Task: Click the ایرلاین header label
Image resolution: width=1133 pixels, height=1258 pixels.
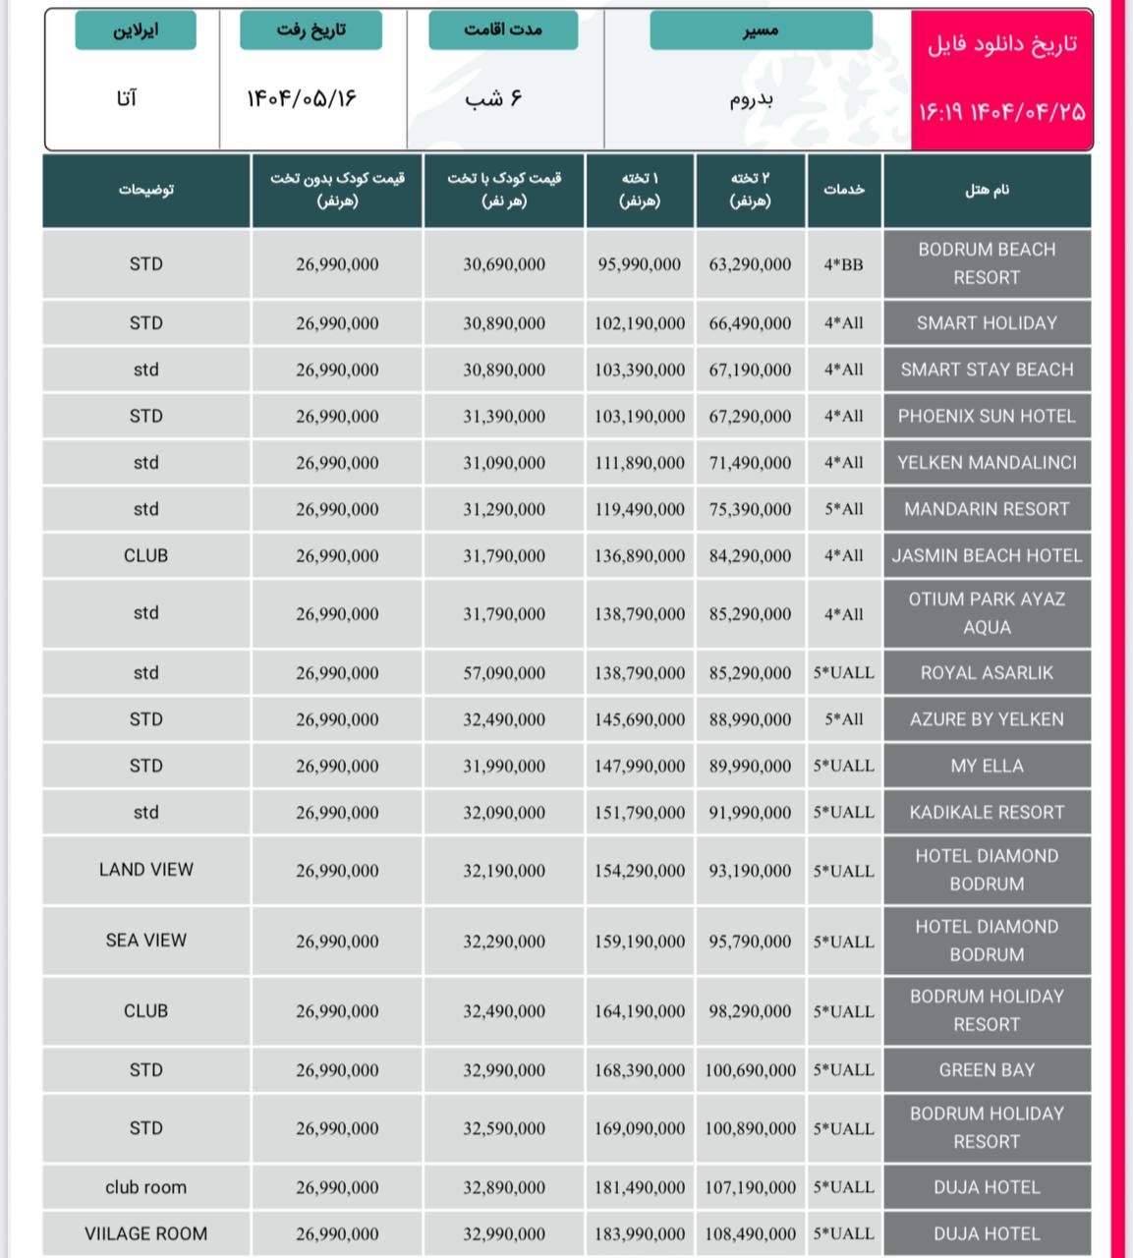Action: (x=136, y=30)
